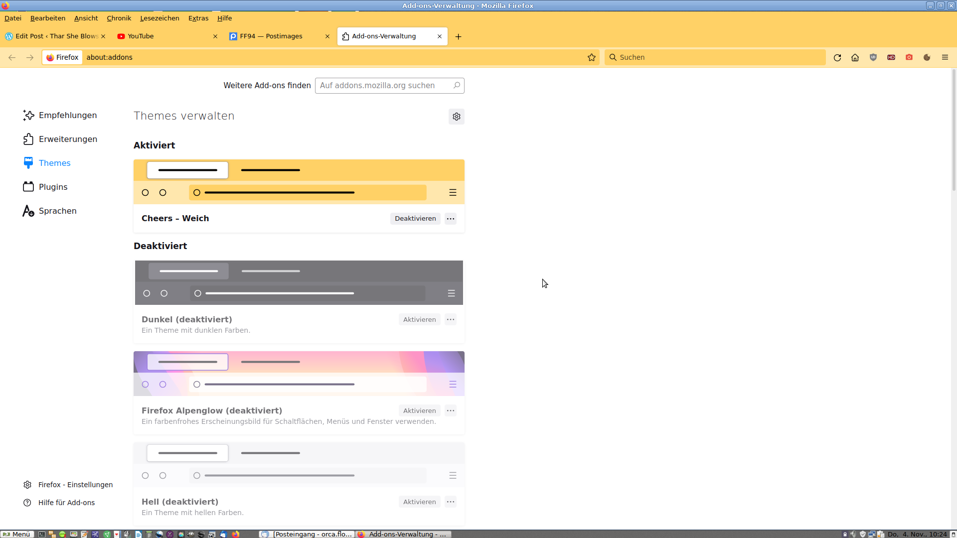Open more options for Firefox Alpenglow
This screenshot has width=957, height=538.
[451, 411]
